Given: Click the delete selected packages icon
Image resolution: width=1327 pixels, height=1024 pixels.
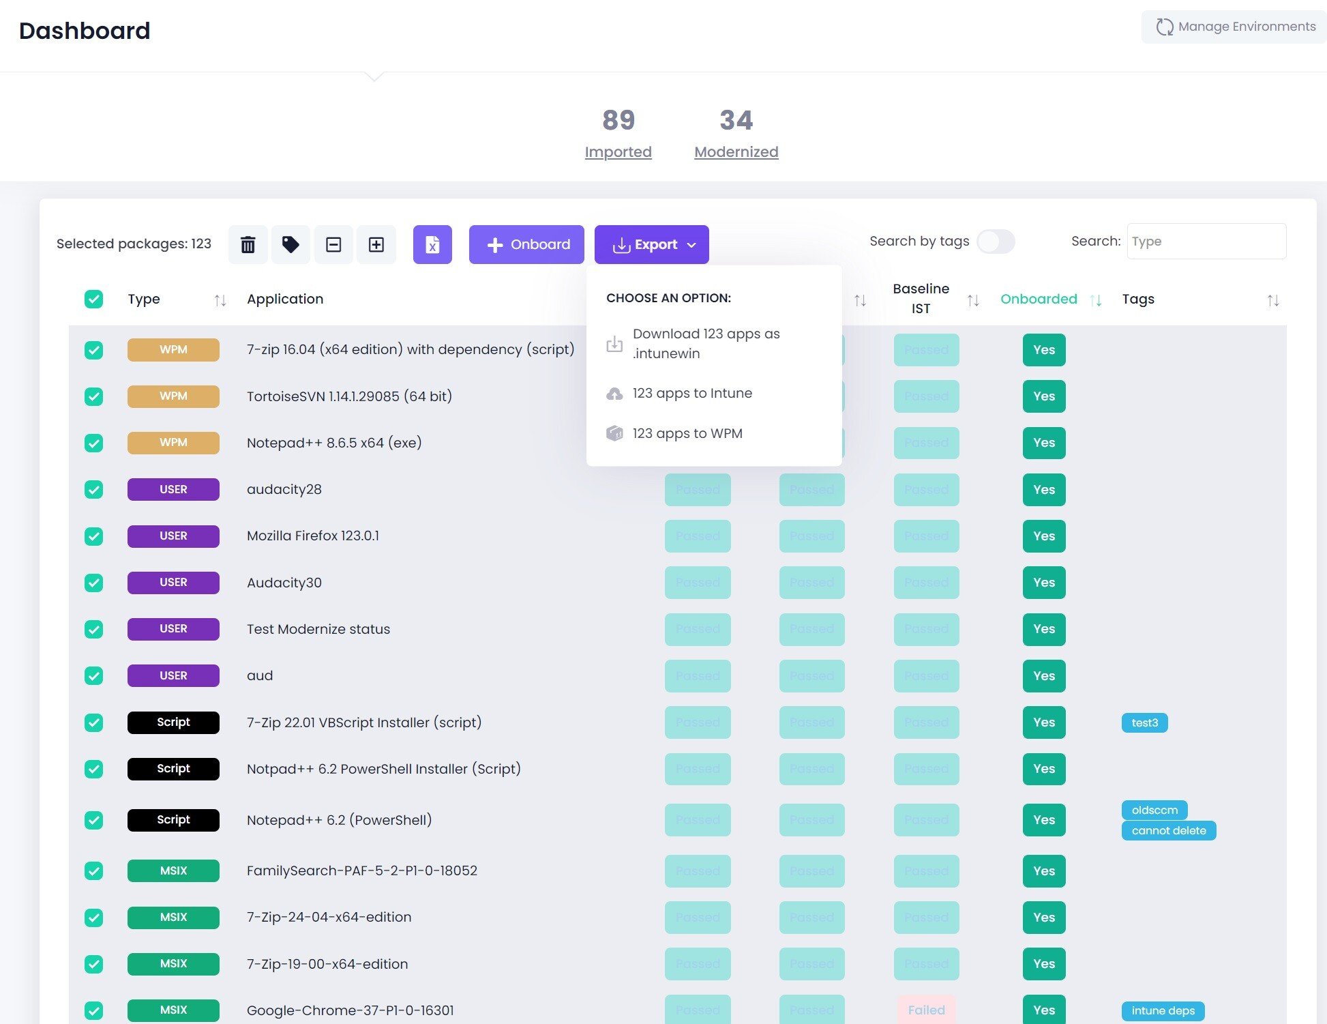Looking at the screenshot, I should 248,244.
